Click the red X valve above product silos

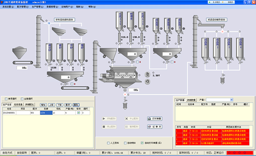[x=222, y=31]
